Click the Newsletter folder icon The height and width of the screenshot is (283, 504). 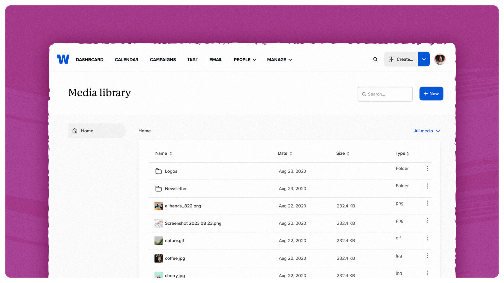pyautogui.click(x=158, y=188)
